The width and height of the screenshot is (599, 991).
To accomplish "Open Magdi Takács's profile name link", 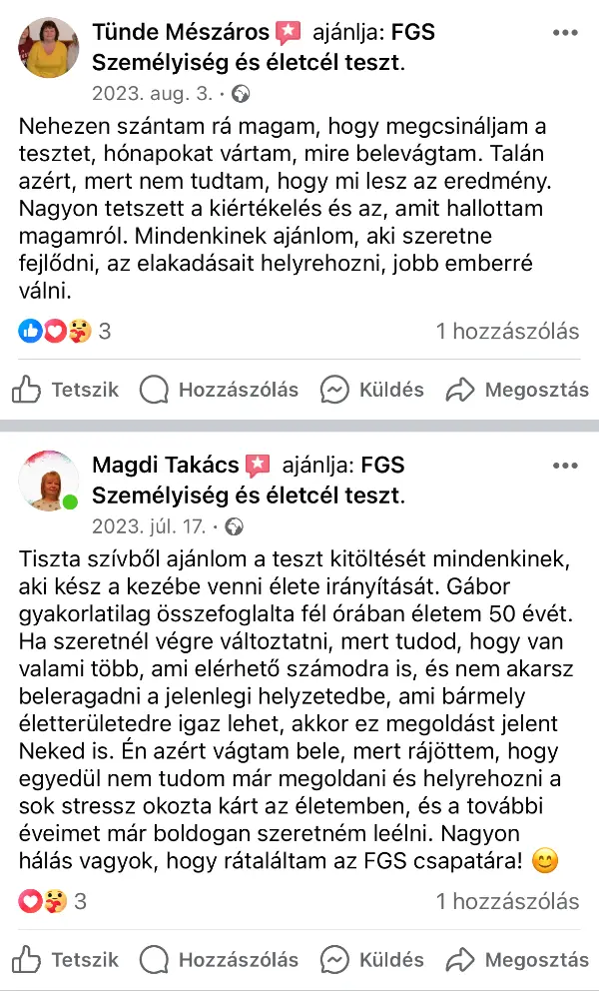I will 166,466.
